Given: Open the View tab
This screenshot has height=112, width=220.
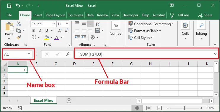Looking at the screenshot, I should 115,15.
